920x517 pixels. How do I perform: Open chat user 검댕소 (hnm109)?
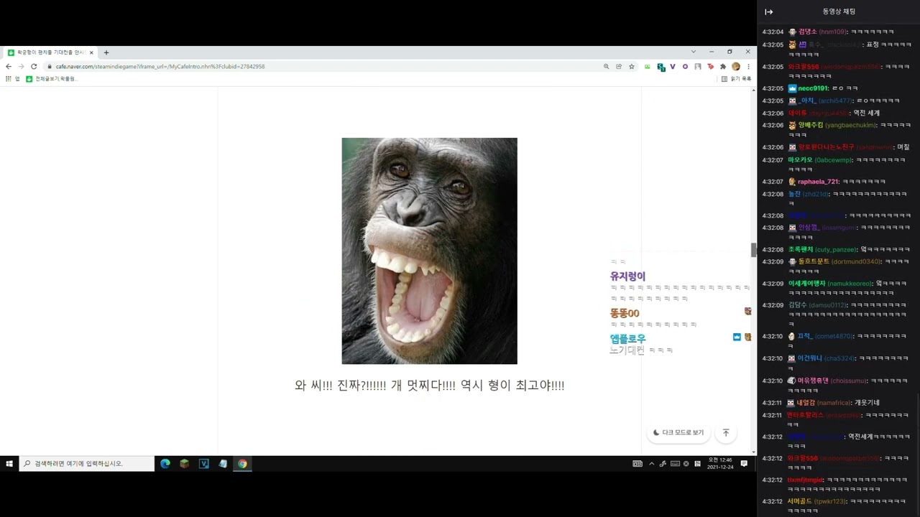point(822,32)
